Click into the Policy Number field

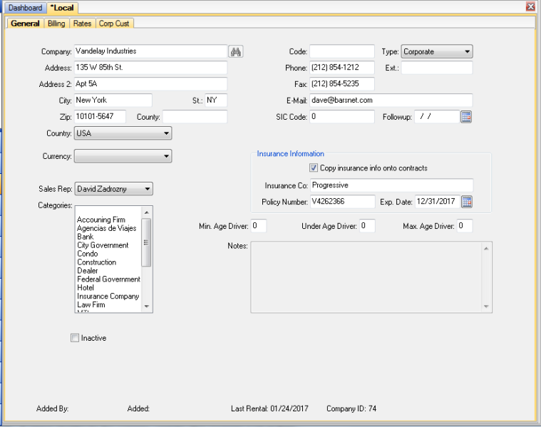(x=342, y=202)
